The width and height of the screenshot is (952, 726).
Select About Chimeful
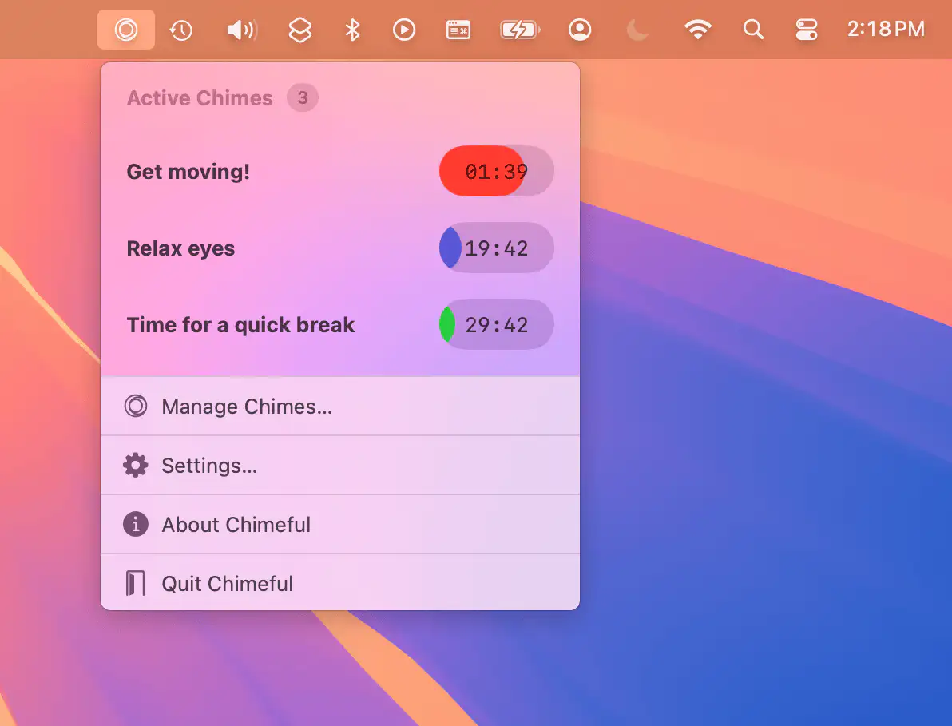(340, 525)
